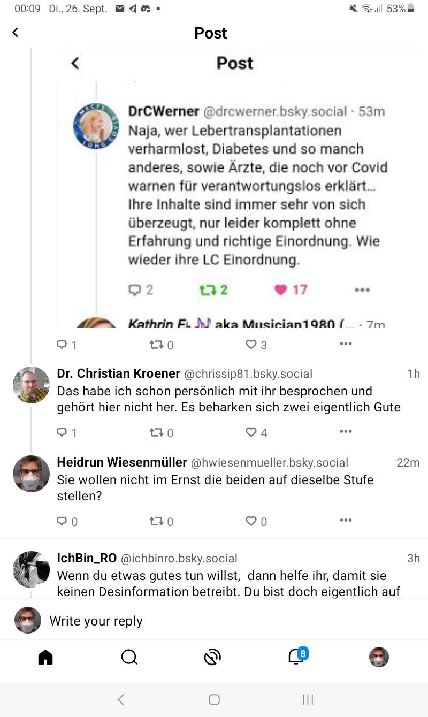The width and height of the screenshot is (428, 717).
Task: Open profile avatar in bottom navigation
Action: click(x=379, y=657)
